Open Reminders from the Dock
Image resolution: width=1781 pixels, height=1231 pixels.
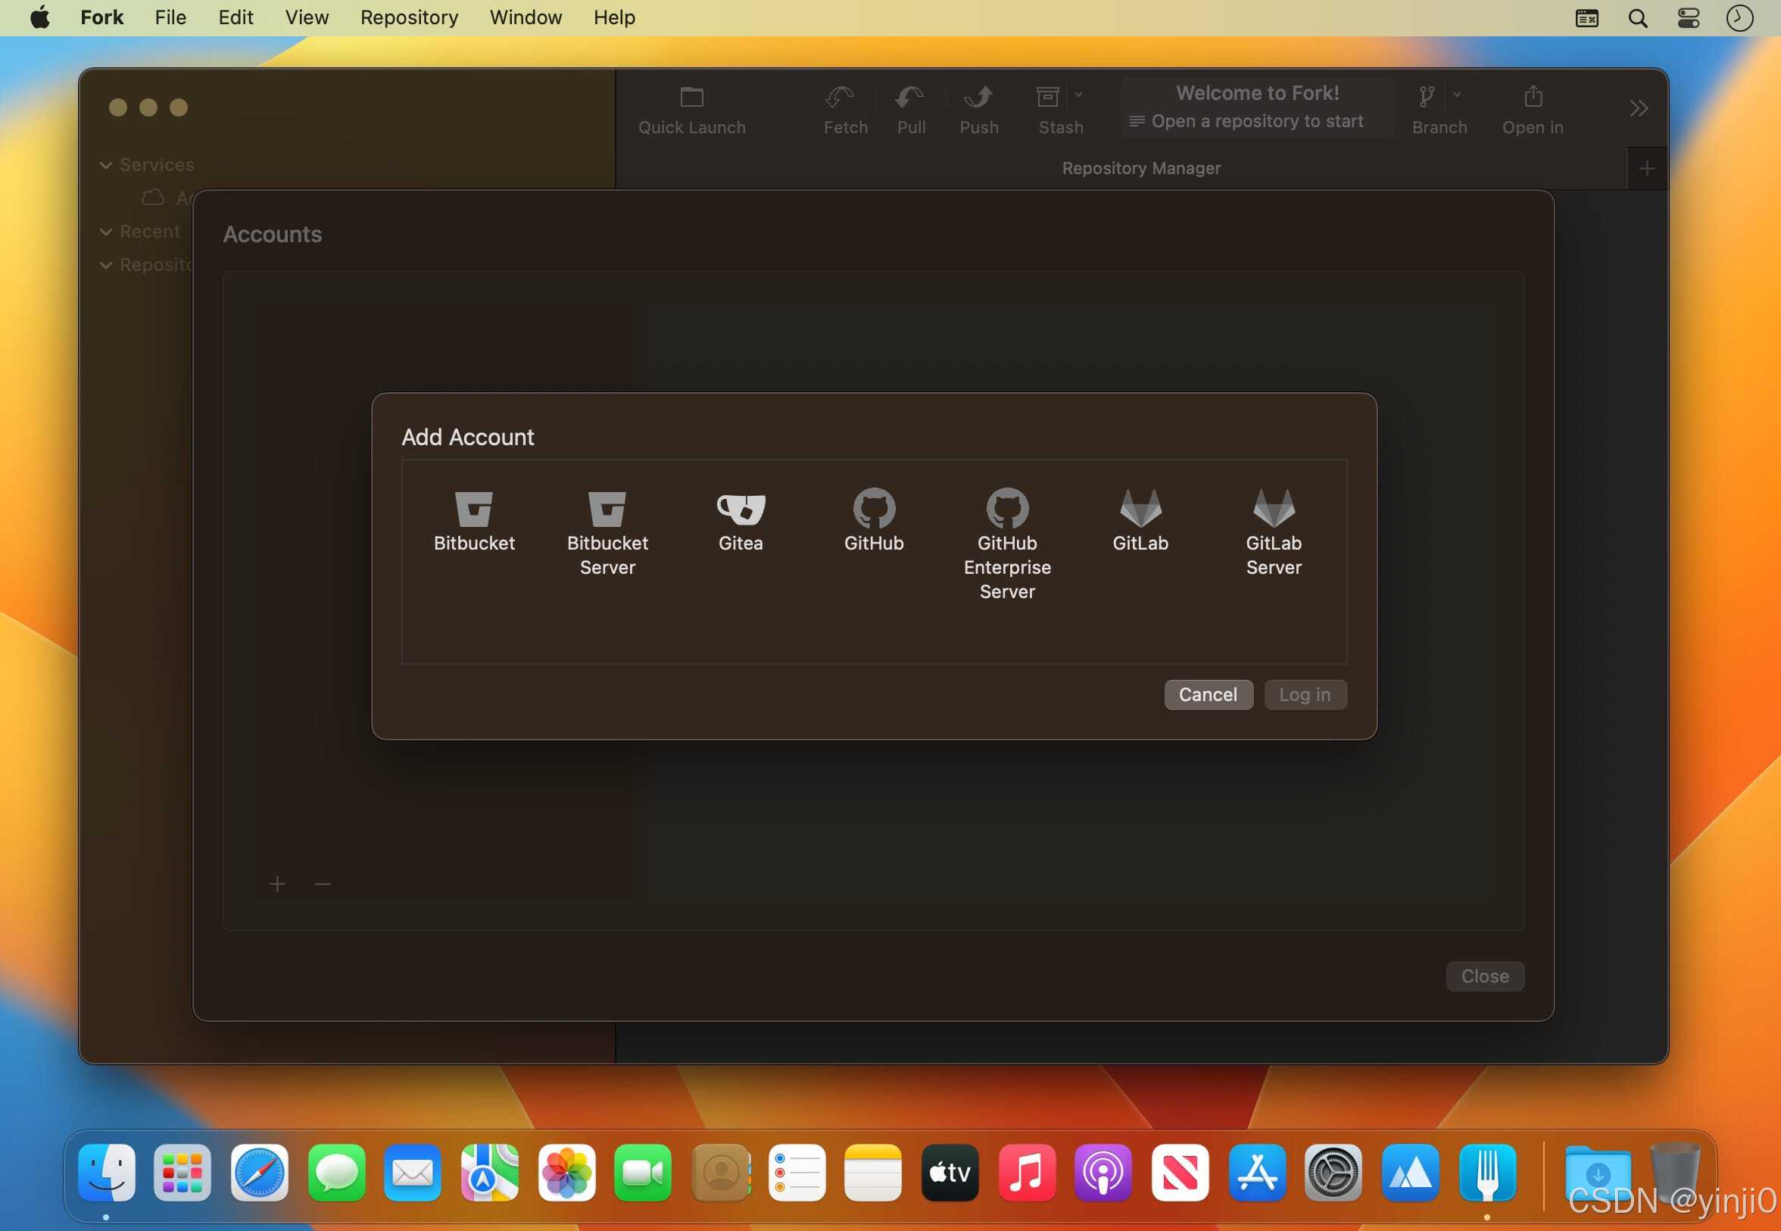coord(797,1173)
